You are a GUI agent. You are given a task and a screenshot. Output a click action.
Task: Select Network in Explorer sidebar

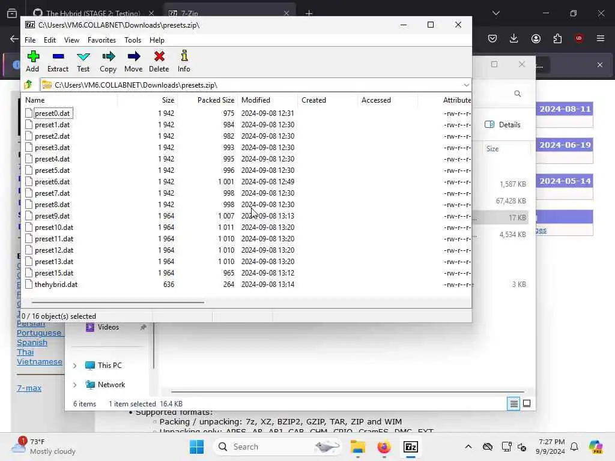click(111, 385)
